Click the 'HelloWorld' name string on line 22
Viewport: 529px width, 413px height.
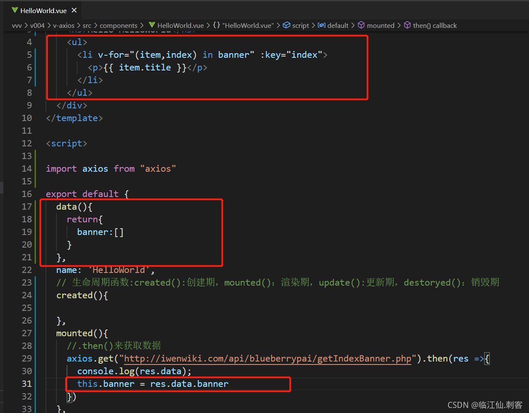tap(119, 270)
